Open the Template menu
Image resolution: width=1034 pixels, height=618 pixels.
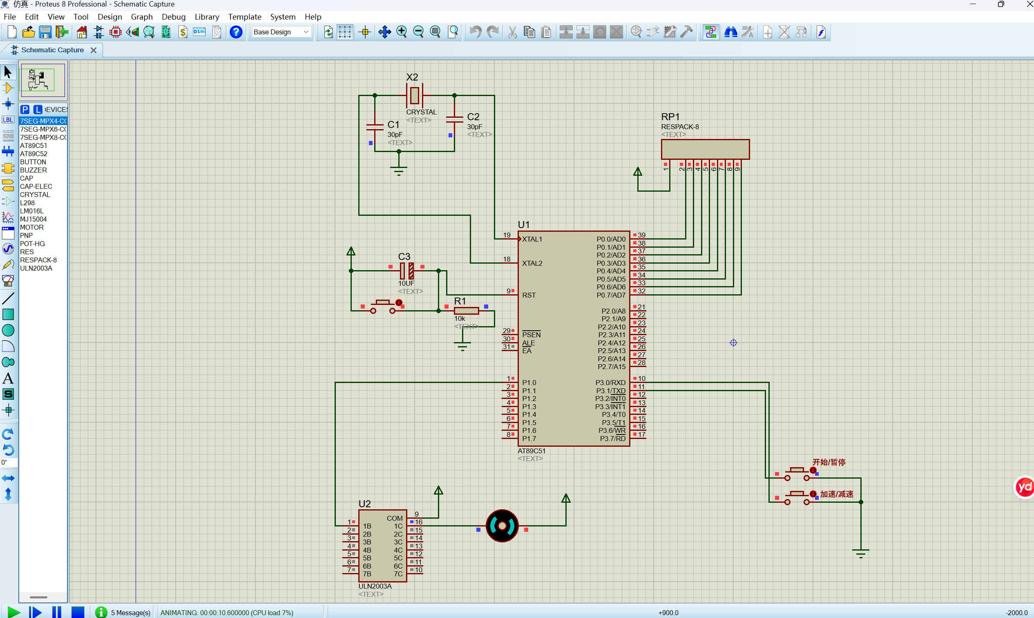tap(244, 17)
